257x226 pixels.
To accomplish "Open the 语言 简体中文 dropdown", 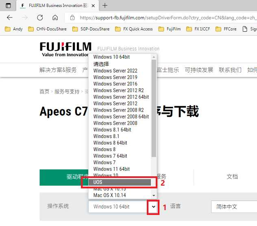I will (234, 206).
